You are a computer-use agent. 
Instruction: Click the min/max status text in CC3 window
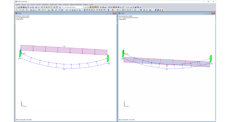point(127,120)
